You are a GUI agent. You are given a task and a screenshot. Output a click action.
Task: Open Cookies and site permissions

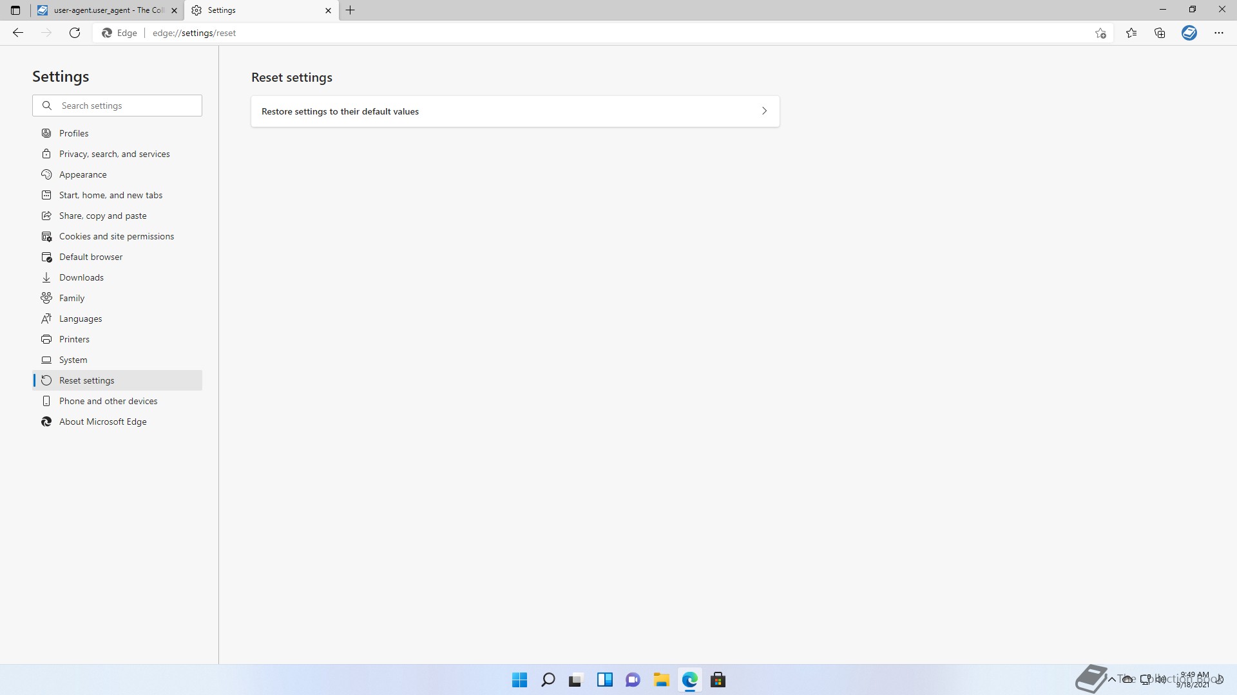pos(117,236)
